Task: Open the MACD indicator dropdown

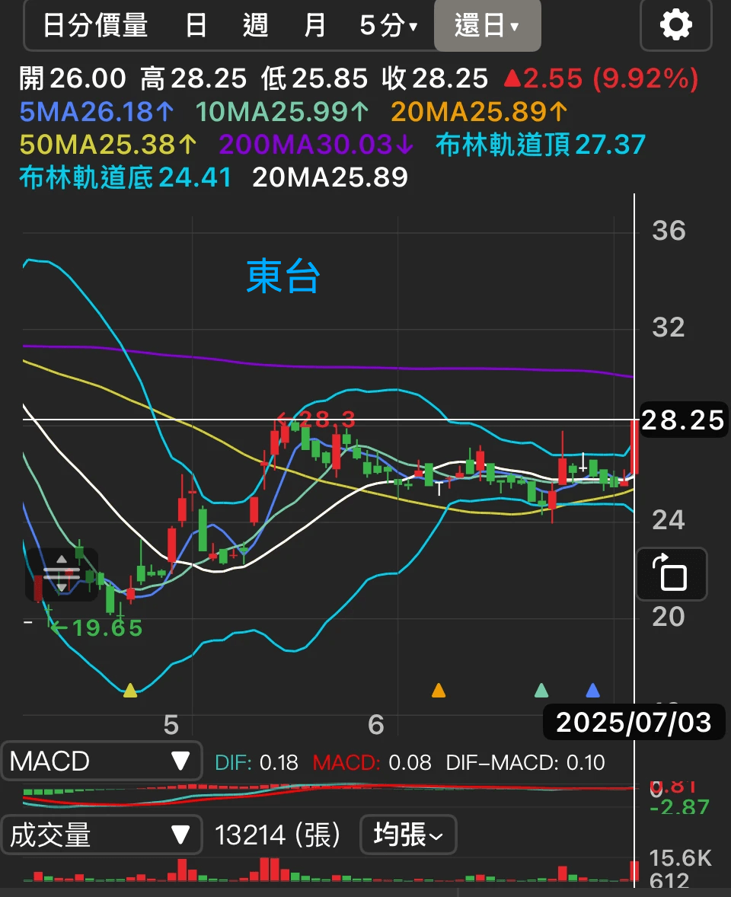Action: click(x=102, y=761)
